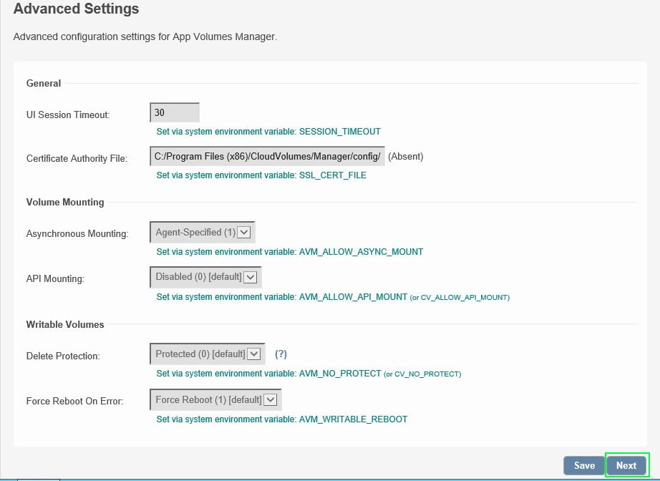Click the AVM_WRITABLE_REBOOT variable hint
Image resolution: width=660 pixels, height=481 pixels.
coord(282,419)
